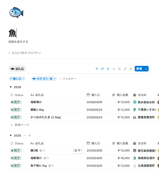Viewport: 159px width, 170px height.
Task: Click + 新規ページ under 2026 group
Action: pos(20,125)
